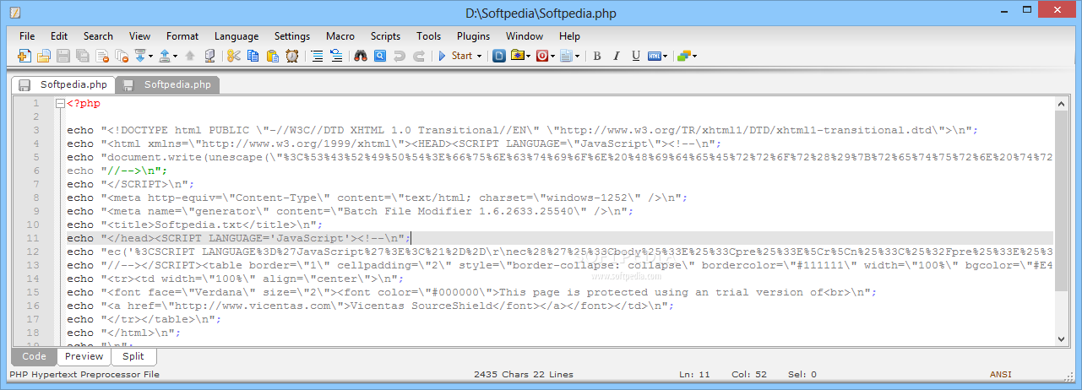
Task: Click the document template icon
Action: [567, 56]
